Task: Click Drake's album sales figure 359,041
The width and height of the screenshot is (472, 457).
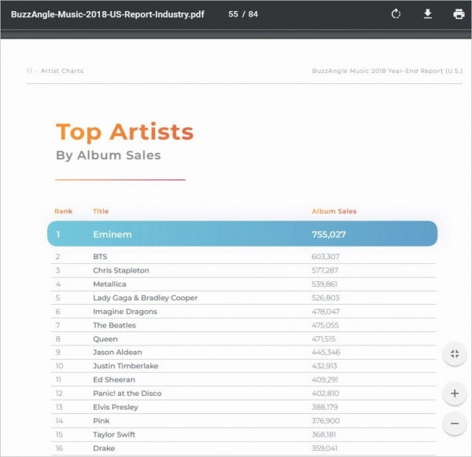Action: click(x=326, y=448)
